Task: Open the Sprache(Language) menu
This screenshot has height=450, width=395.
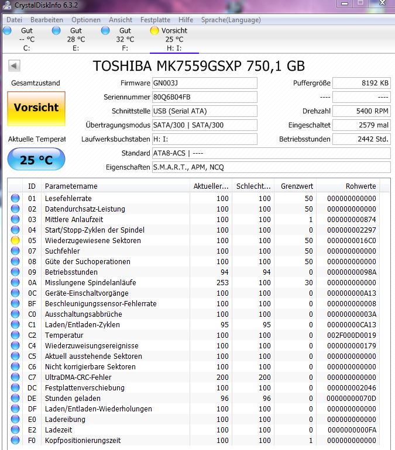Action: point(231,20)
